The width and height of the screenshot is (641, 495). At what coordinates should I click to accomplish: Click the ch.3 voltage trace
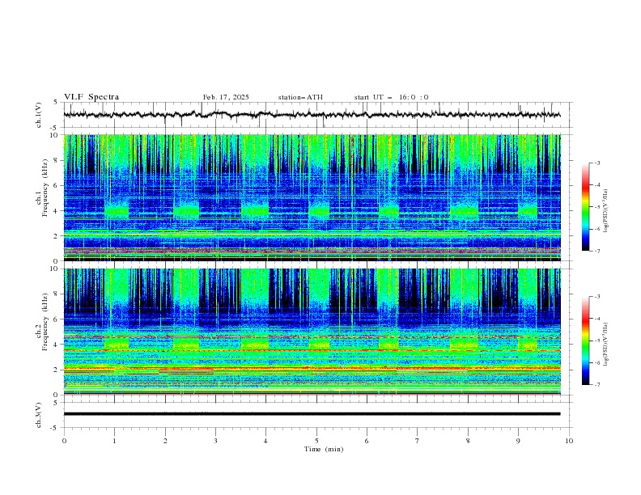(312, 414)
